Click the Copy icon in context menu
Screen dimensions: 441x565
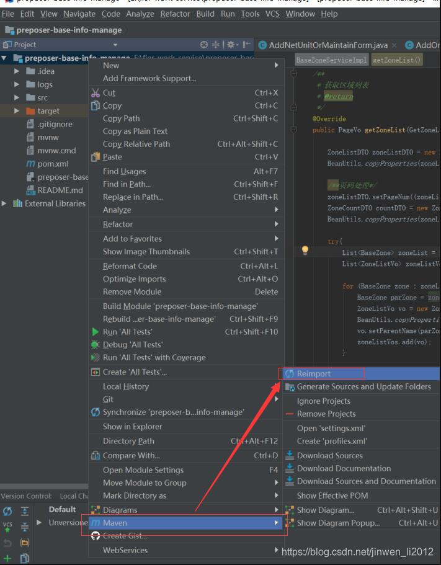pyautogui.click(x=95, y=105)
